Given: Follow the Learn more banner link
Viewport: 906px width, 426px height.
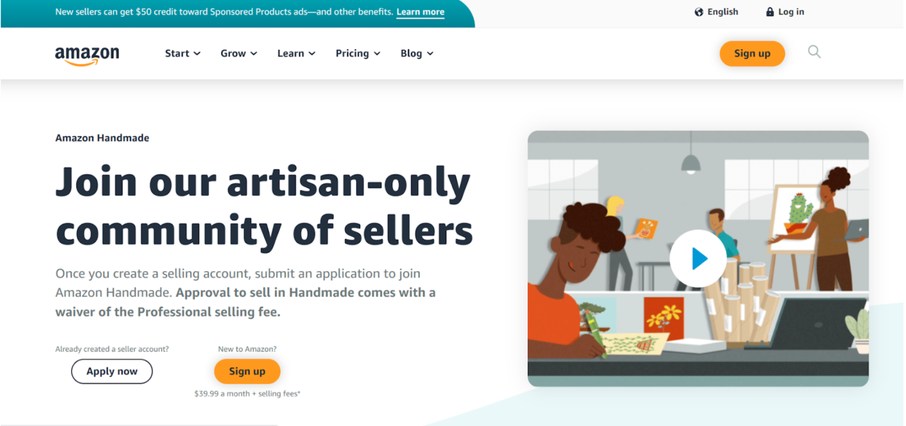Looking at the screenshot, I should pos(420,12).
